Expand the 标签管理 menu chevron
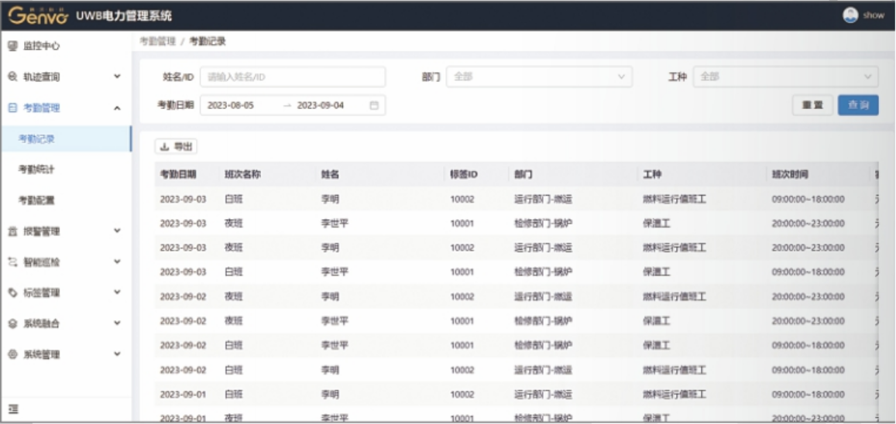 (117, 292)
